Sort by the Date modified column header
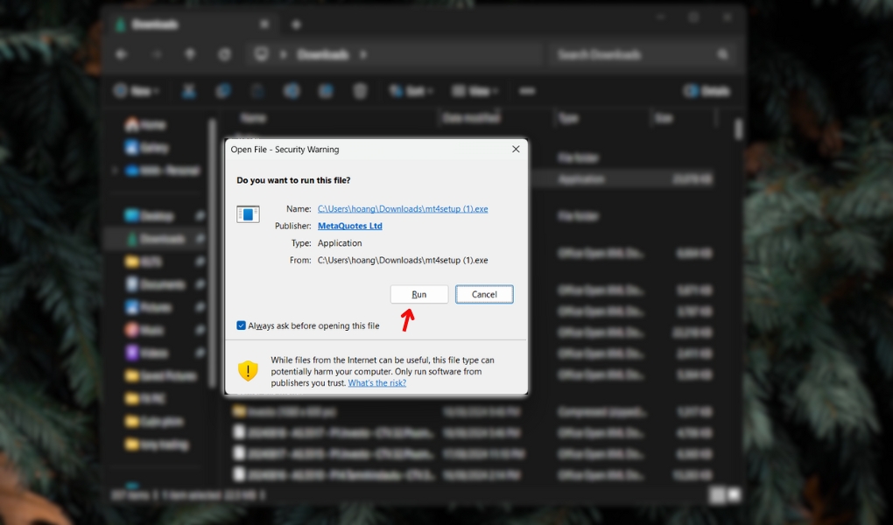Viewport: 893px width, 525px height. coord(471,118)
